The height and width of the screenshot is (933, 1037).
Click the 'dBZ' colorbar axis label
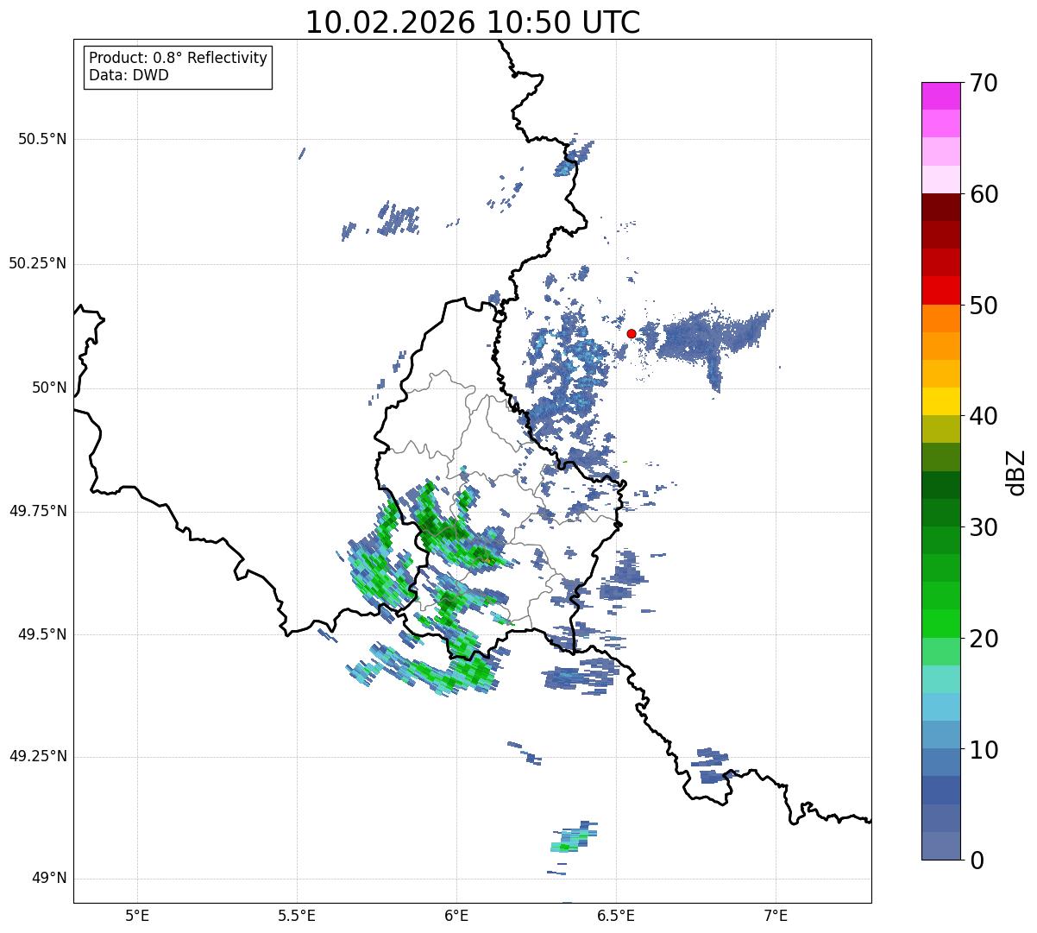pos(1016,472)
